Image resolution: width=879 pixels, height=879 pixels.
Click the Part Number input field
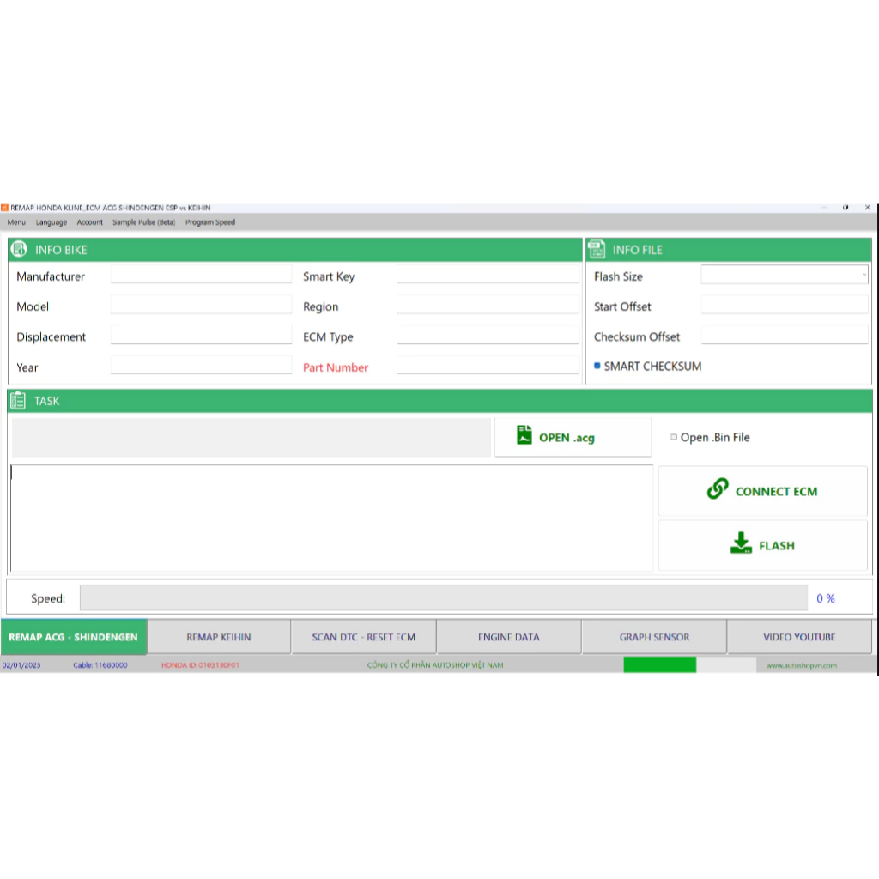click(x=488, y=366)
